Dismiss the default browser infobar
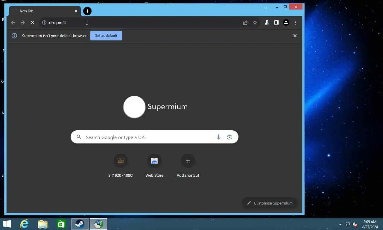The height and width of the screenshot is (230, 383). click(295, 36)
